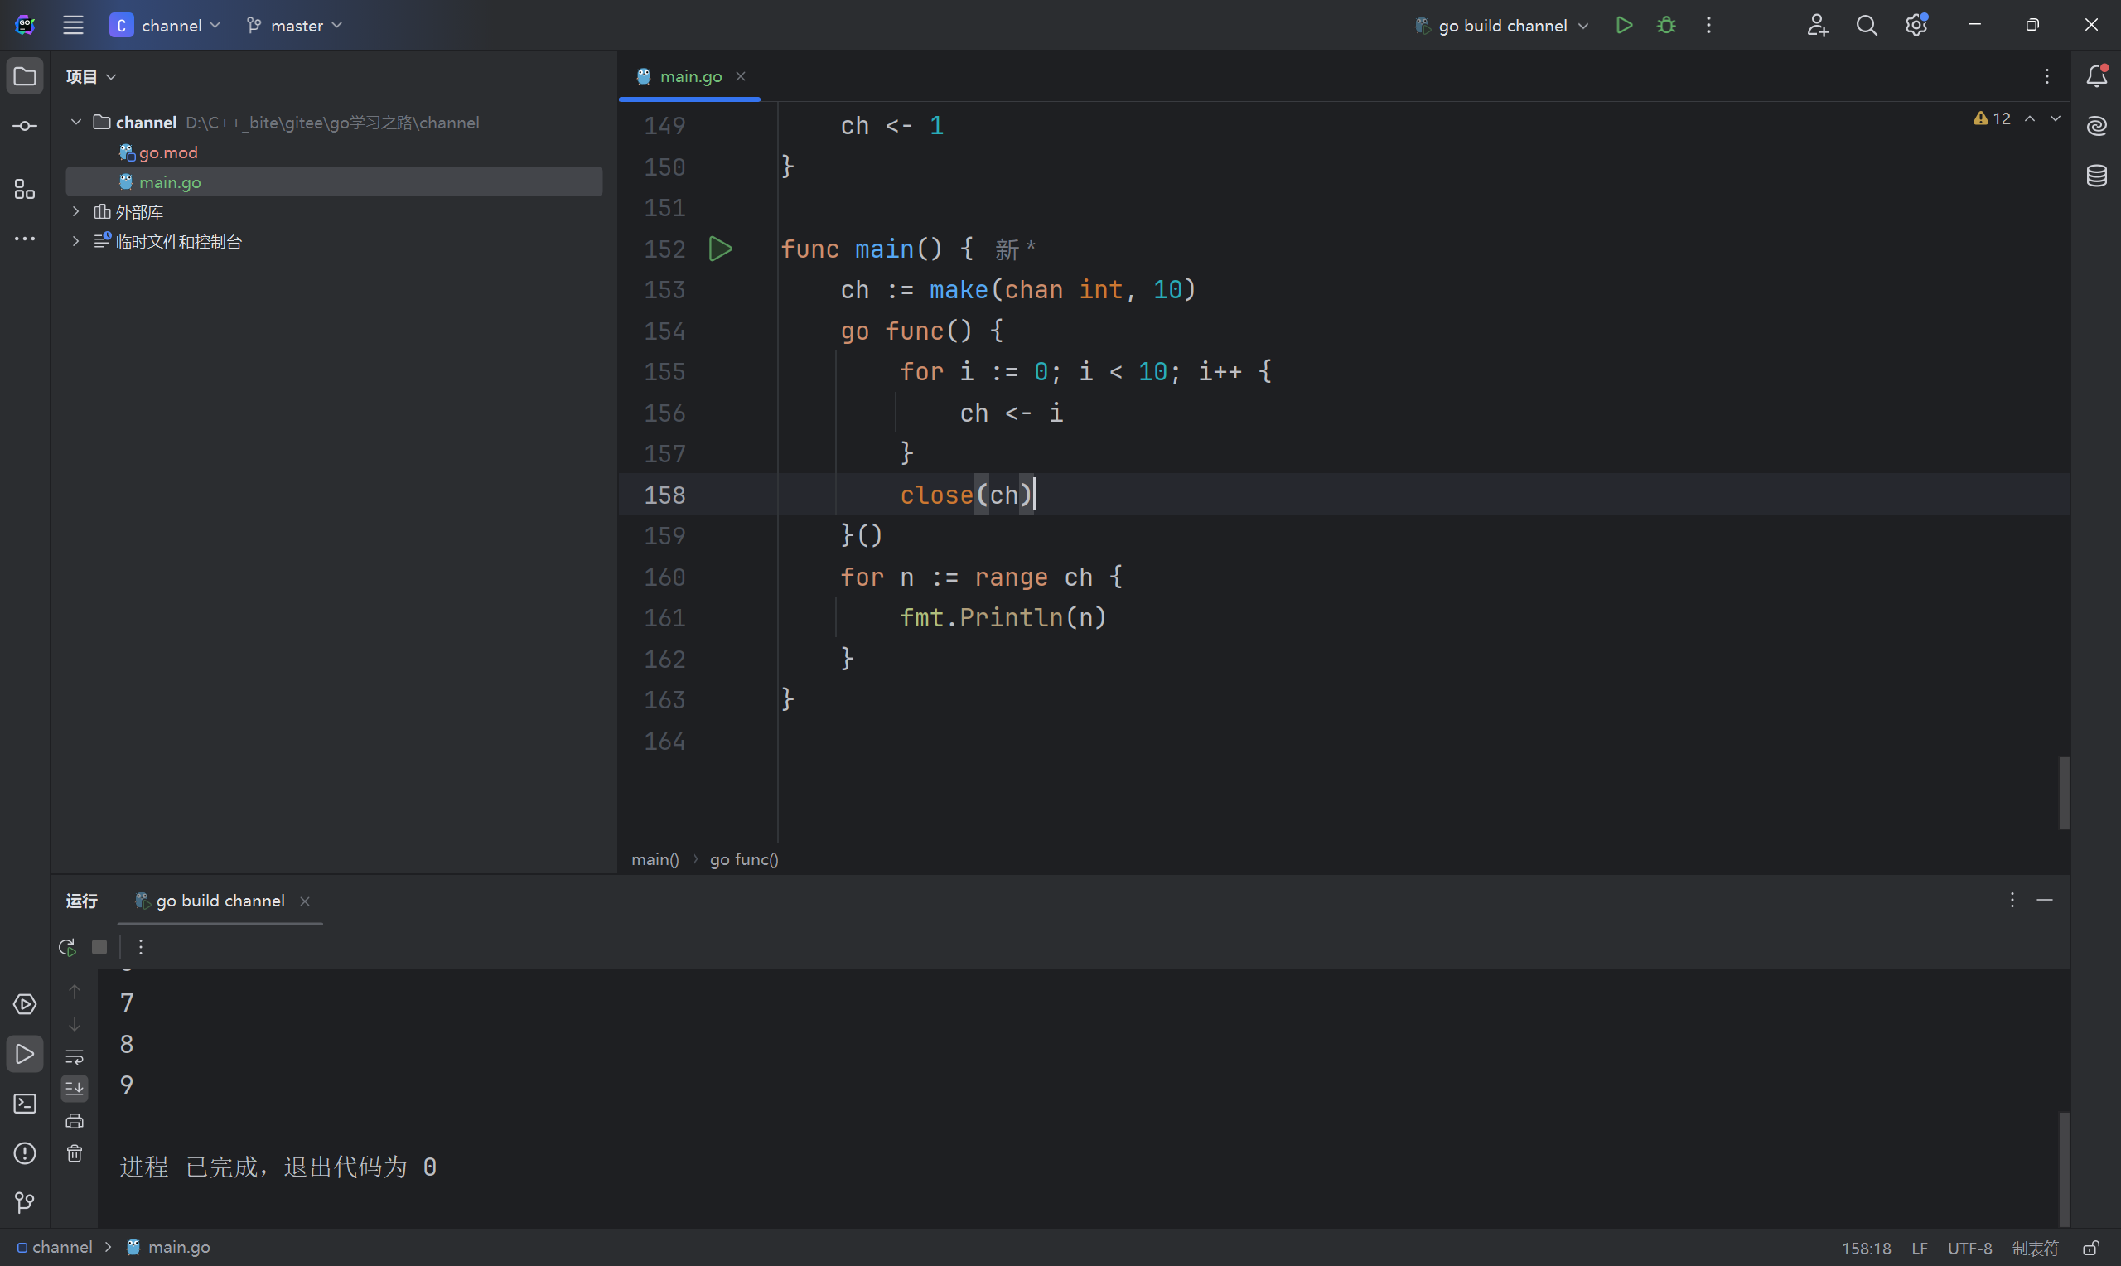Open more run actions menu in title bar
The image size is (2121, 1266).
pos(1708,25)
